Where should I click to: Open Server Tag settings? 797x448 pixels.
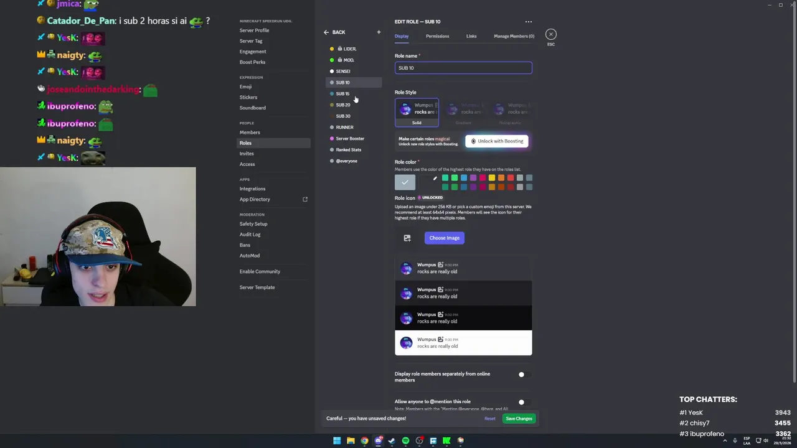(x=251, y=41)
